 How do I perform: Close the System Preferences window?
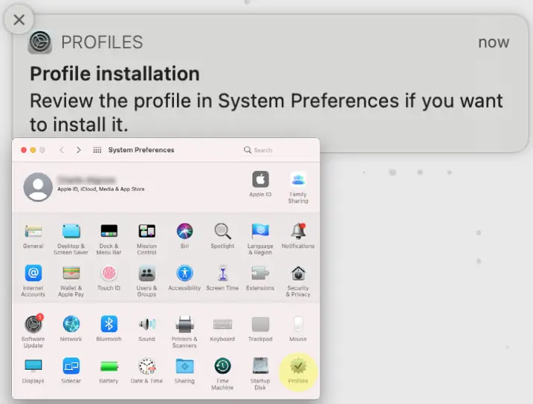click(24, 150)
